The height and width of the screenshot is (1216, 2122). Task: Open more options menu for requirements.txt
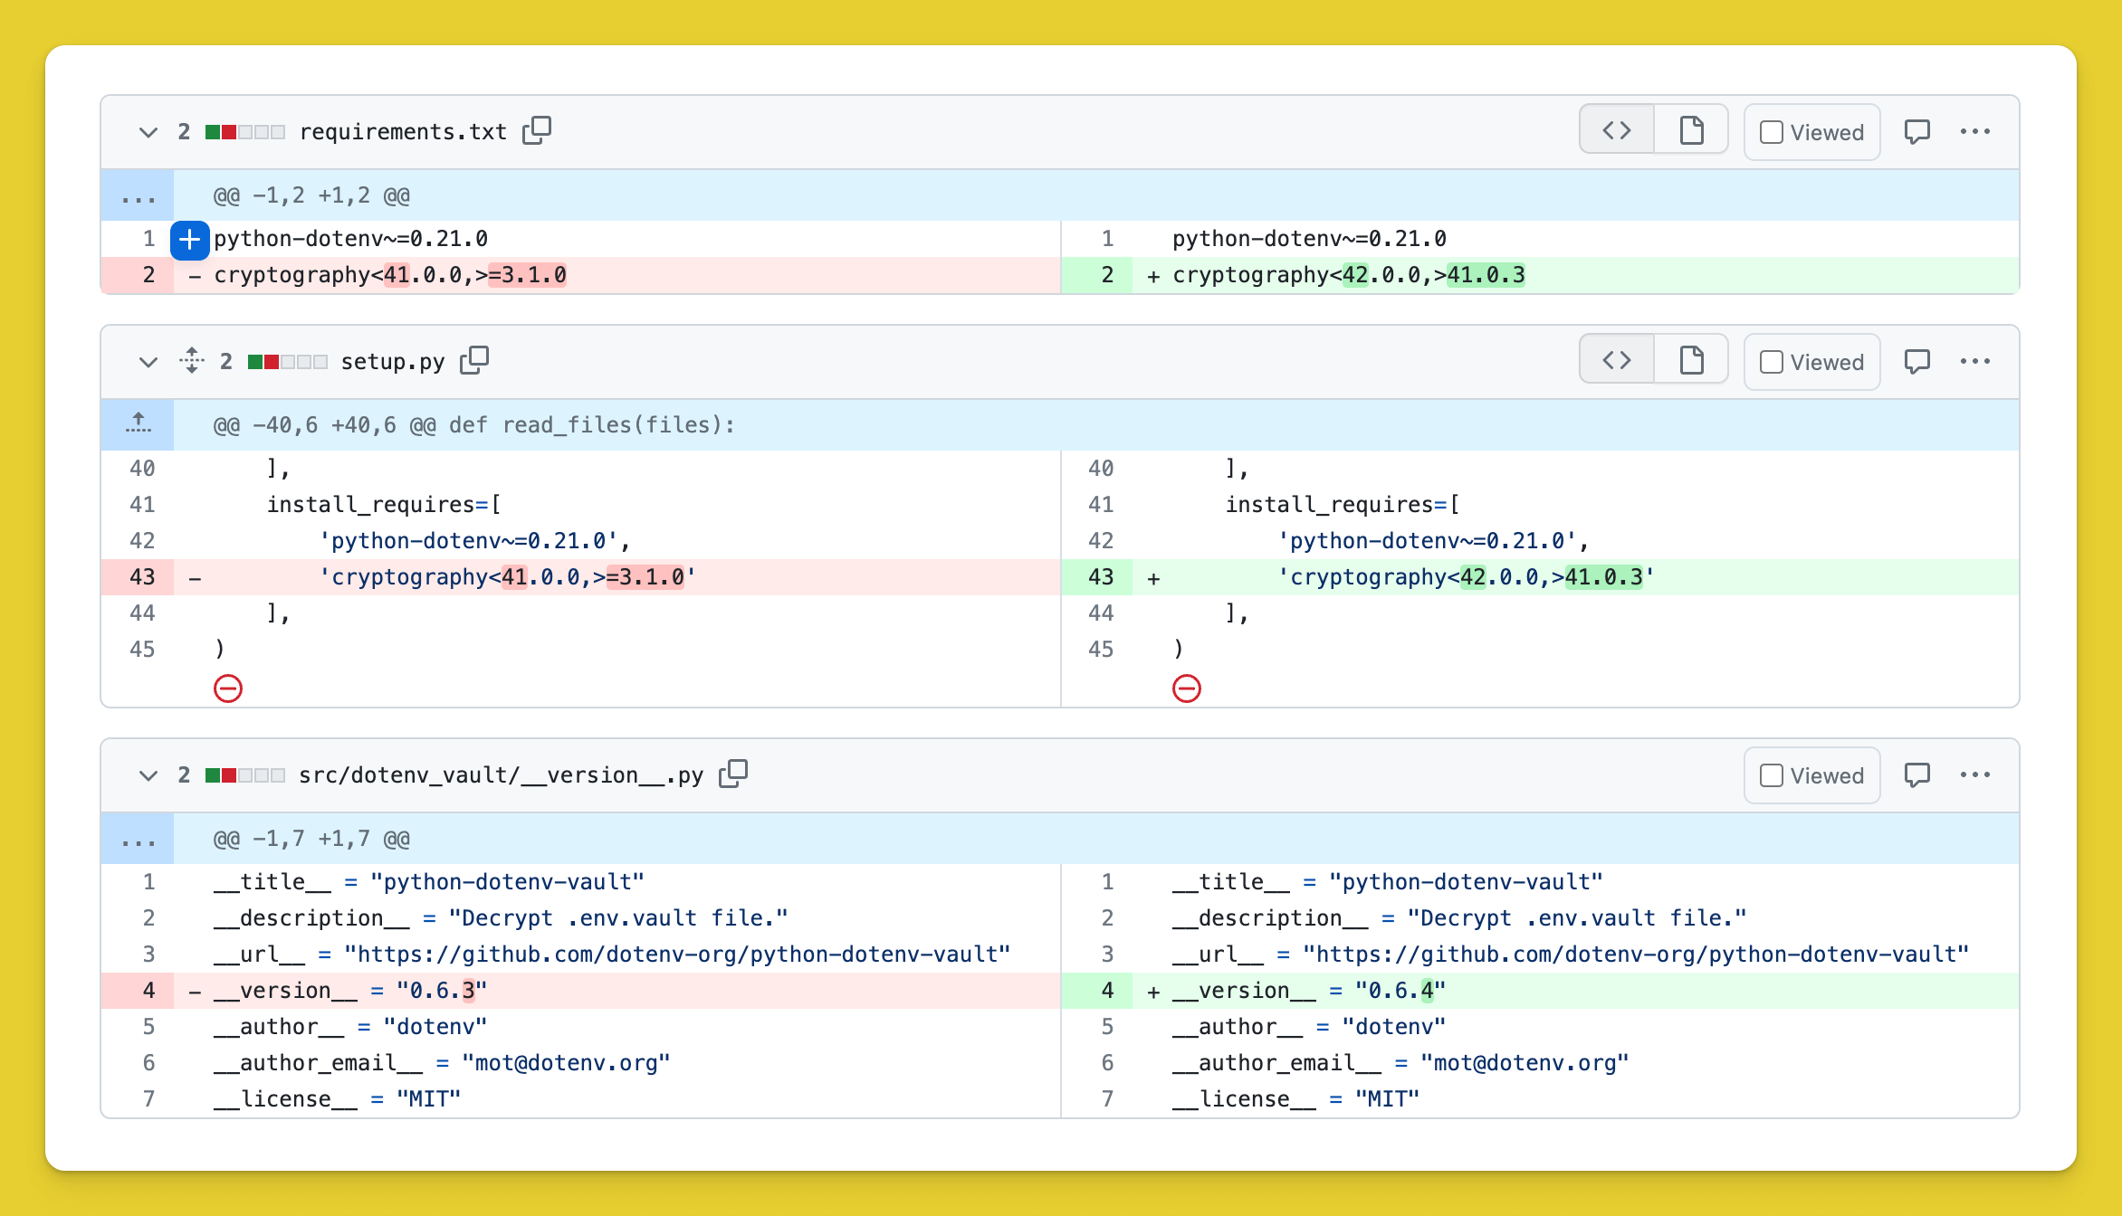pyautogui.click(x=1974, y=131)
